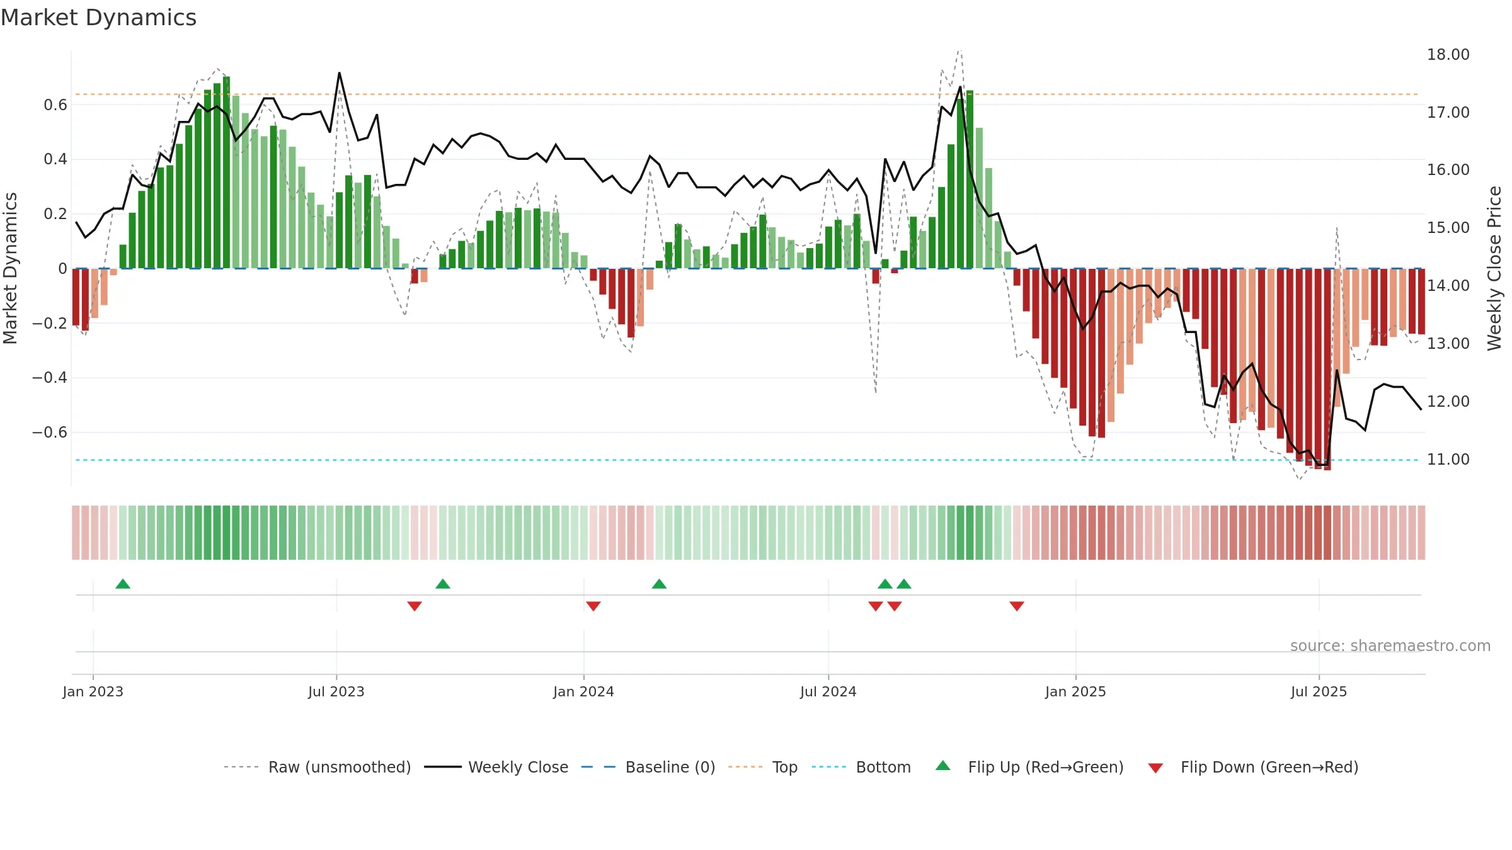Image resolution: width=1512 pixels, height=850 pixels.
Task: Toggle the Top legend entry
Action: coord(763,767)
